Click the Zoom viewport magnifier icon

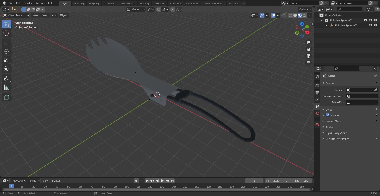(308, 42)
